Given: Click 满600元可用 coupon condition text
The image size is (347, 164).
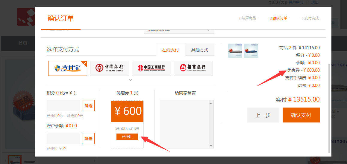Looking at the screenshot, I should [127, 128].
